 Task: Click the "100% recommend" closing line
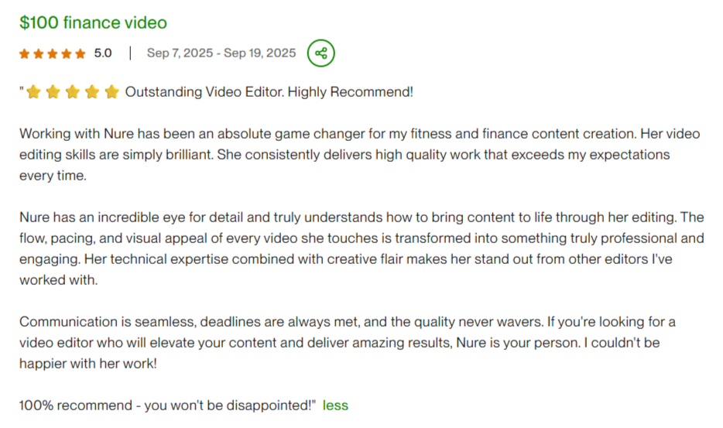click(x=166, y=405)
